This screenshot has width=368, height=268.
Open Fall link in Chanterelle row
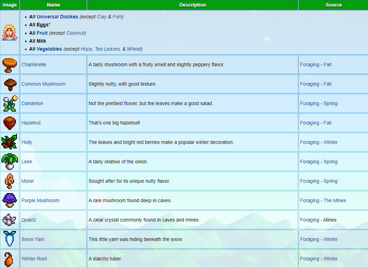[327, 64]
